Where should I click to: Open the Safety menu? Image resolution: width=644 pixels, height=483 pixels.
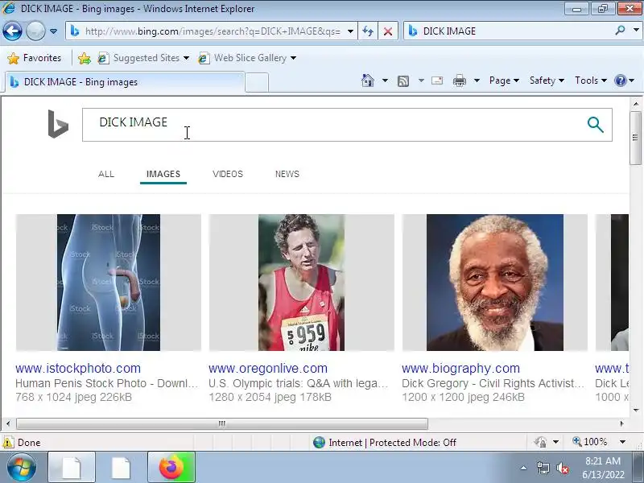coord(547,80)
